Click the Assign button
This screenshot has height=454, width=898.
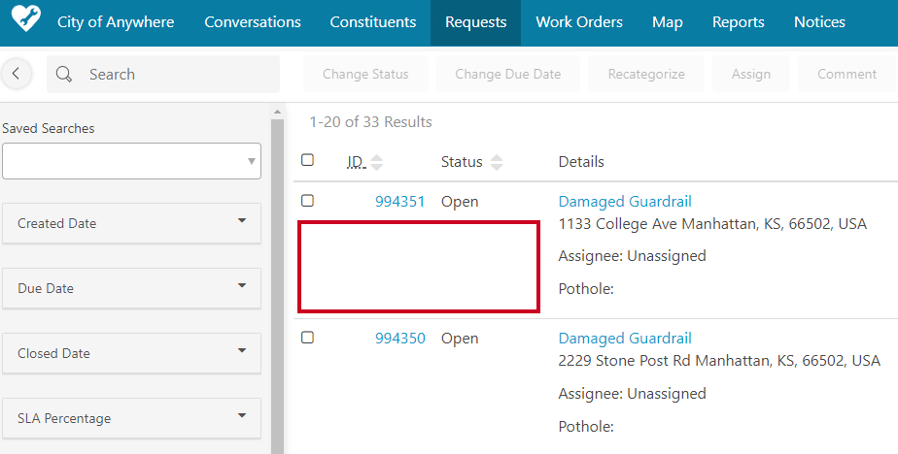(751, 74)
